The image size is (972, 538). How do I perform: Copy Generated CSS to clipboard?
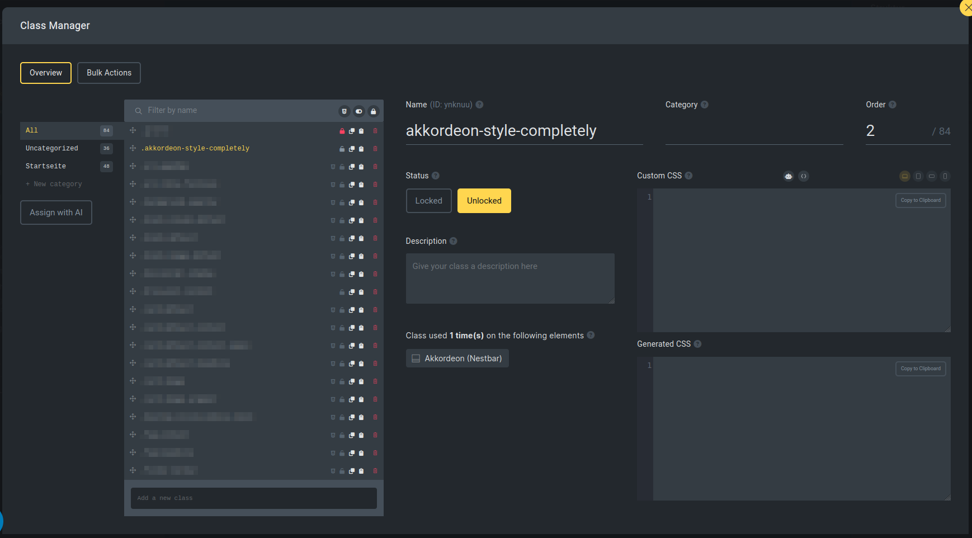click(x=920, y=368)
